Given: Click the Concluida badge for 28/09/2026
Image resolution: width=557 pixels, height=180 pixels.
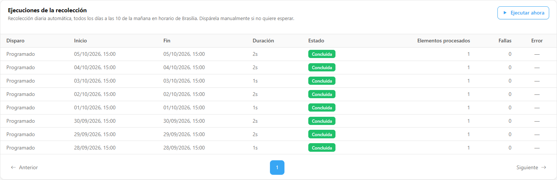Looking at the screenshot, I should pos(322,148).
